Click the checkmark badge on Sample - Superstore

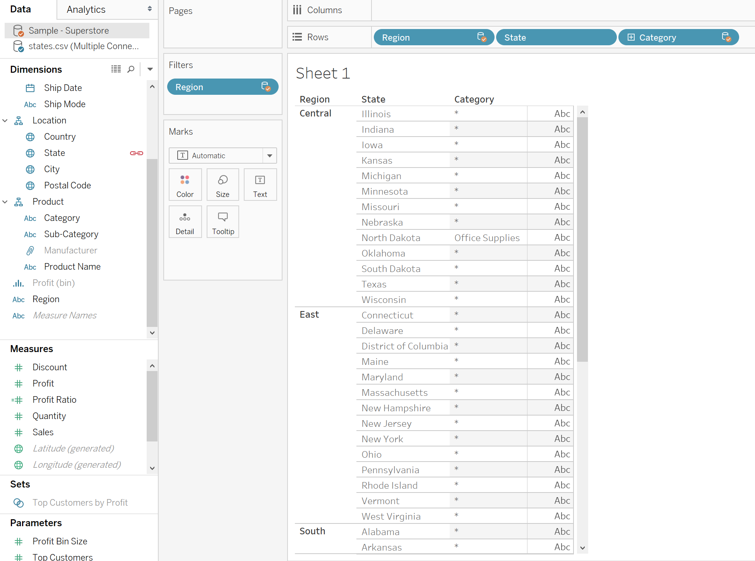[21, 33]
